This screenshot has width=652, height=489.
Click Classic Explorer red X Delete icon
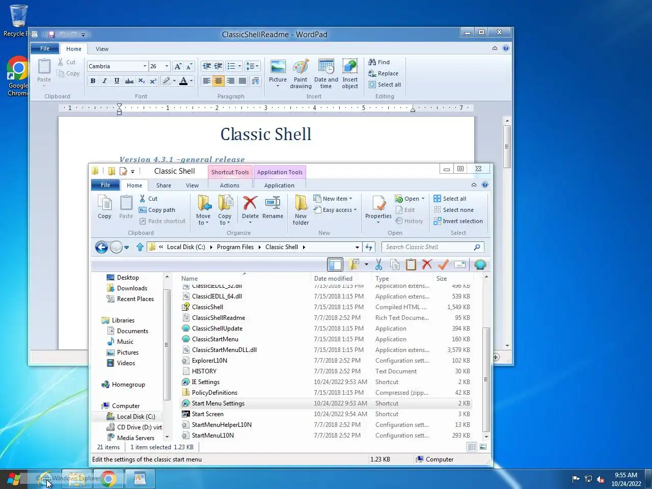(427, 264)
